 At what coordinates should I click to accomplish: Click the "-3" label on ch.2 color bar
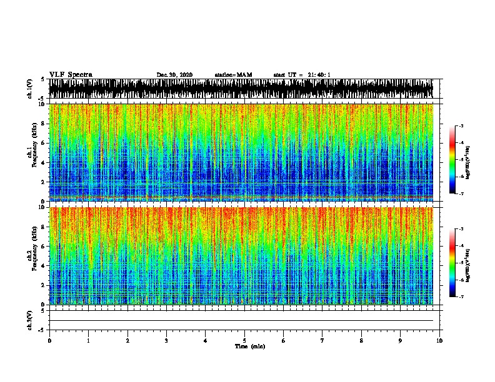[x=461, y=229]
